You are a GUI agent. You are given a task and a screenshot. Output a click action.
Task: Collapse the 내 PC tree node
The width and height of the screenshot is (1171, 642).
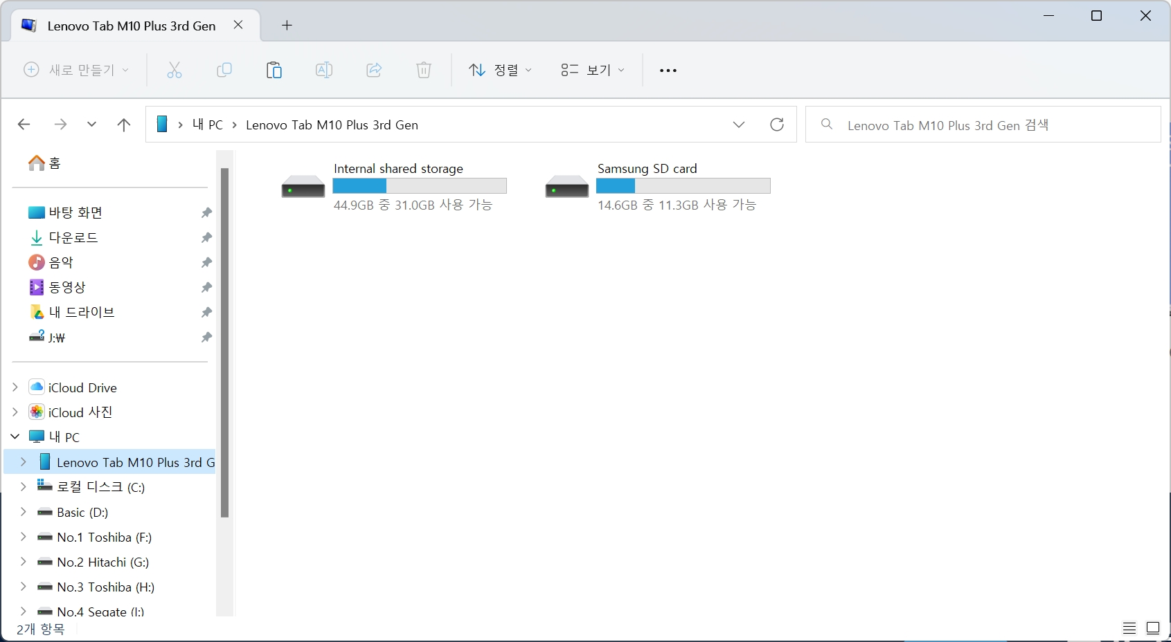15,437
